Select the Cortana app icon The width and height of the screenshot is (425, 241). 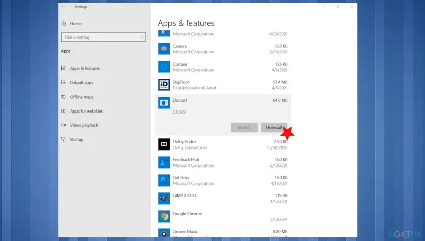[x=164, y=67]
